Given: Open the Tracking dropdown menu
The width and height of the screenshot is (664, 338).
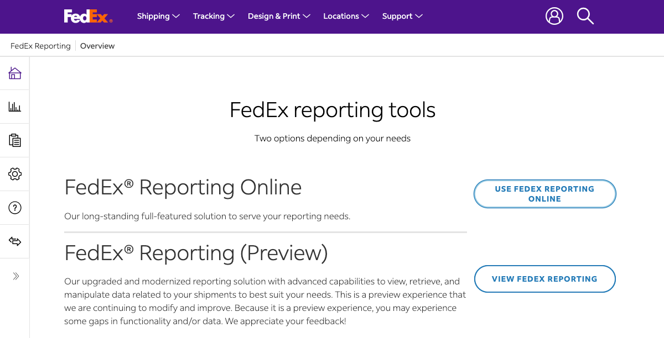Looking at the screenshot, I should point(214,16).
